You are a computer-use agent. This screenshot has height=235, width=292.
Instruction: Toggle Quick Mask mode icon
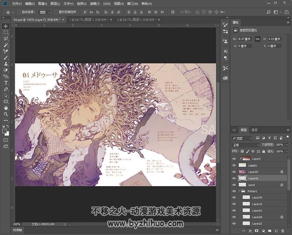(x=6, y=140)
